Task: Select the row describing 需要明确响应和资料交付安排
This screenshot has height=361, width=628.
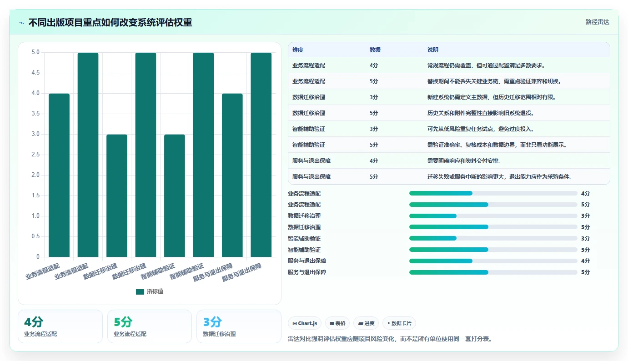Action: tap(449, 161)
